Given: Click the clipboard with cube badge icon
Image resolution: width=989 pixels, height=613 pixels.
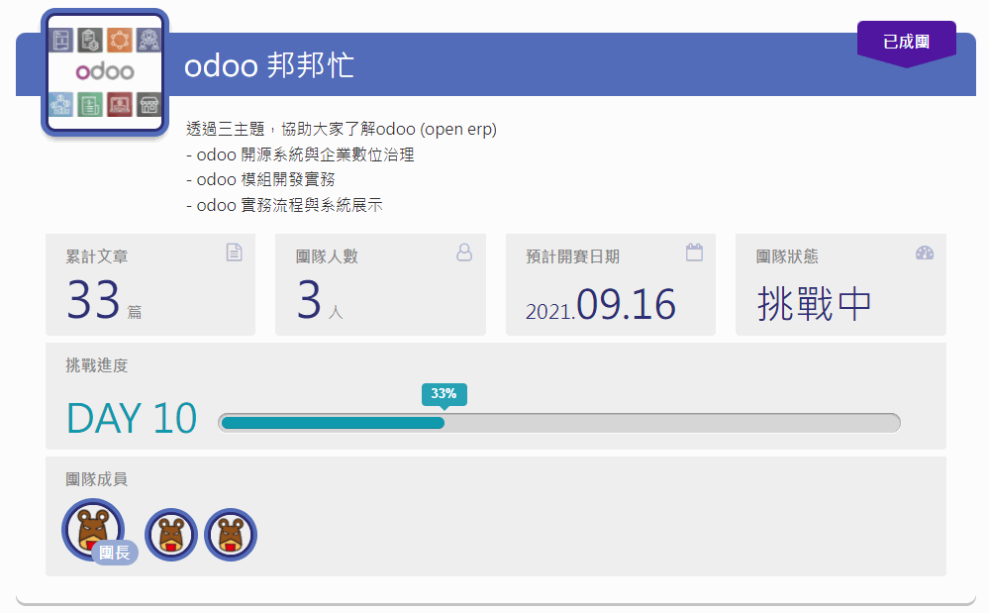Looking at the screenshot, I should 89,40.
